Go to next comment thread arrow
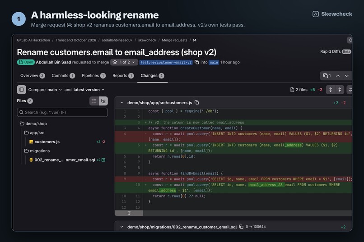The height and width of the screenshot is (242, 364). [x=346, y=76]
